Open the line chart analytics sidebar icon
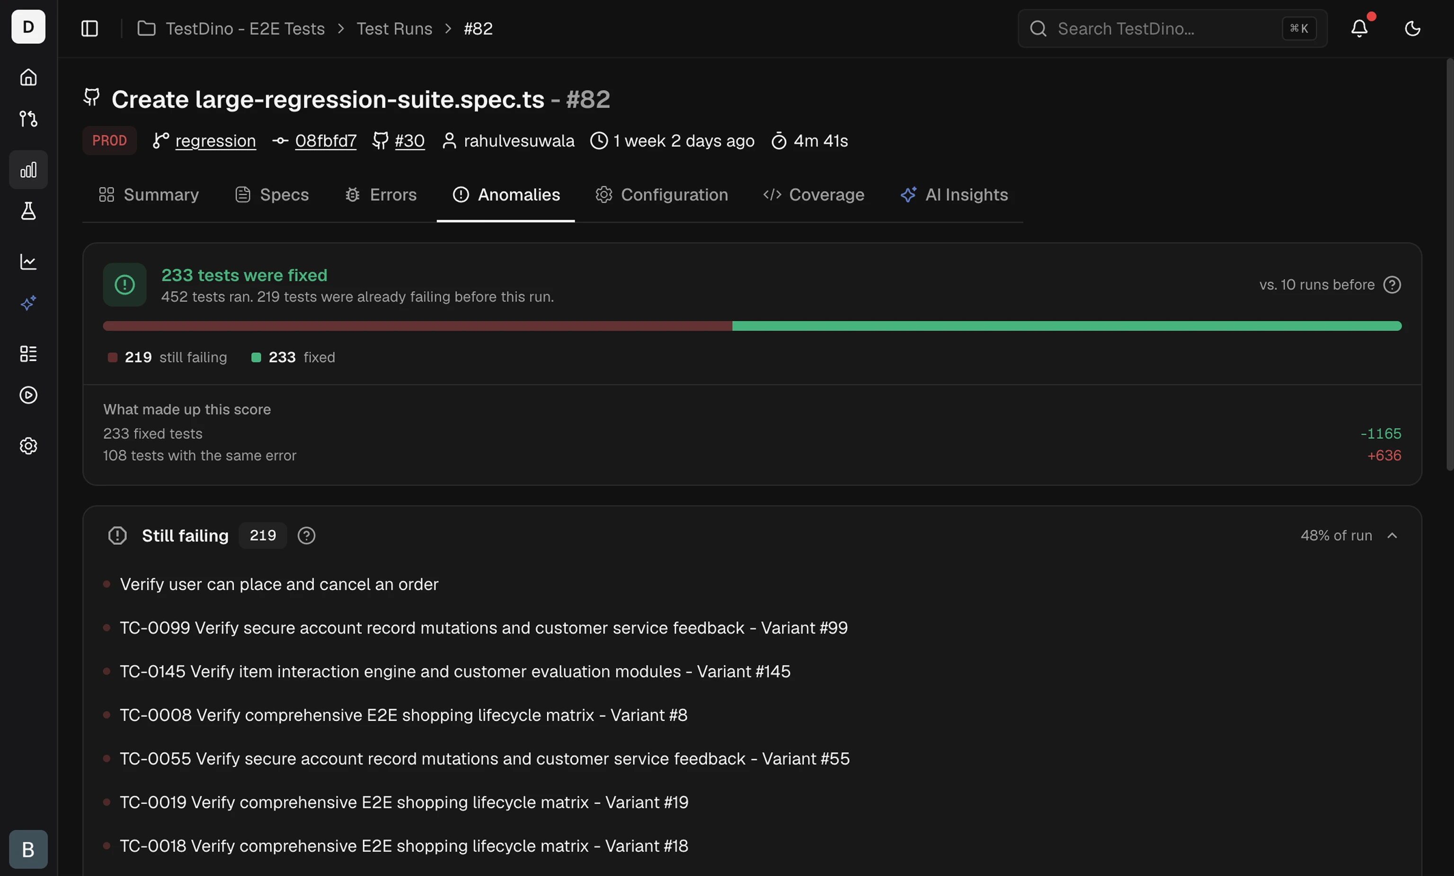The width and height of the screenshot is (1454, 876). coord(28,261)
